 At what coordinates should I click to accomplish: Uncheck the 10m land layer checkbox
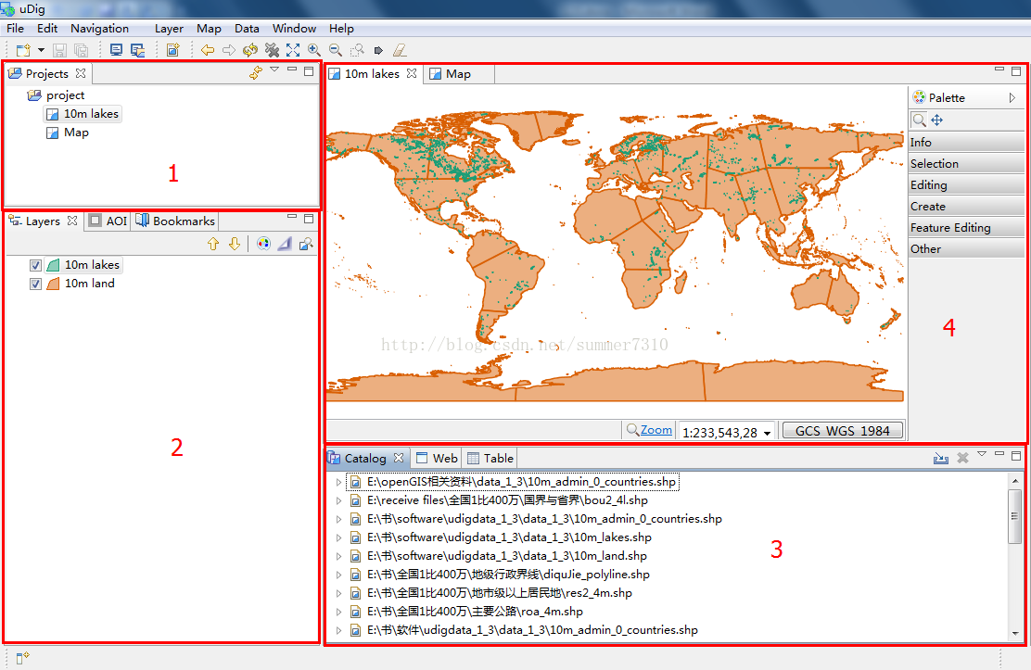(35, 284)
